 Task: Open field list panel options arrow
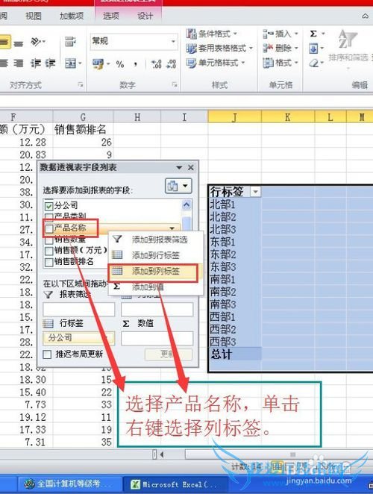tap(179, 167)
